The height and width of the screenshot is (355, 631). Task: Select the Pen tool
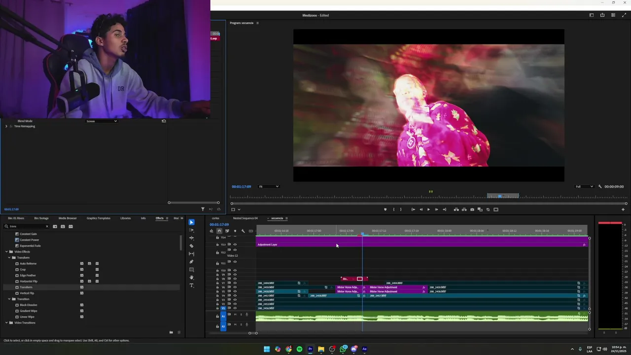pyautogui.click(x=191, y=262)
